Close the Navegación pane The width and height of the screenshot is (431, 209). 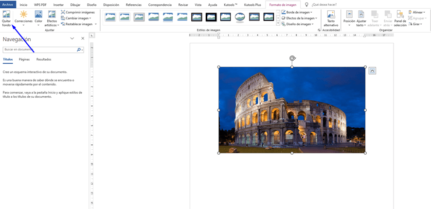tap(83, 38)
